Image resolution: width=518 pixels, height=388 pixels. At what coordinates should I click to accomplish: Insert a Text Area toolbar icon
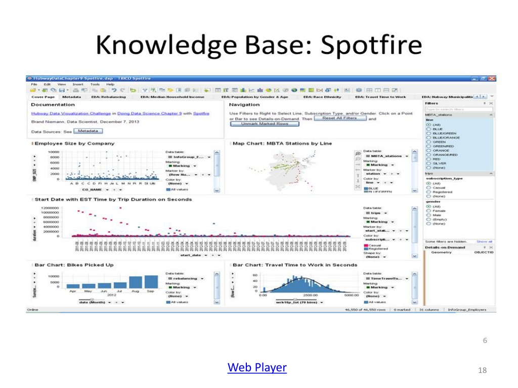(347, 90)
